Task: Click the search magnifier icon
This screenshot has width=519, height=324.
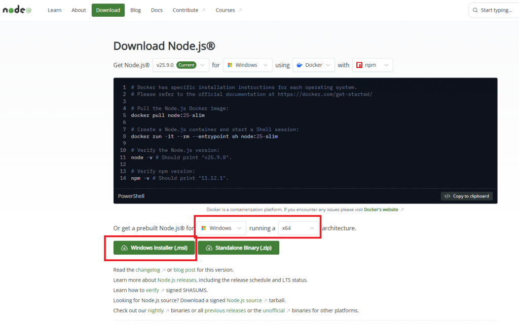Action: (475, 10)
